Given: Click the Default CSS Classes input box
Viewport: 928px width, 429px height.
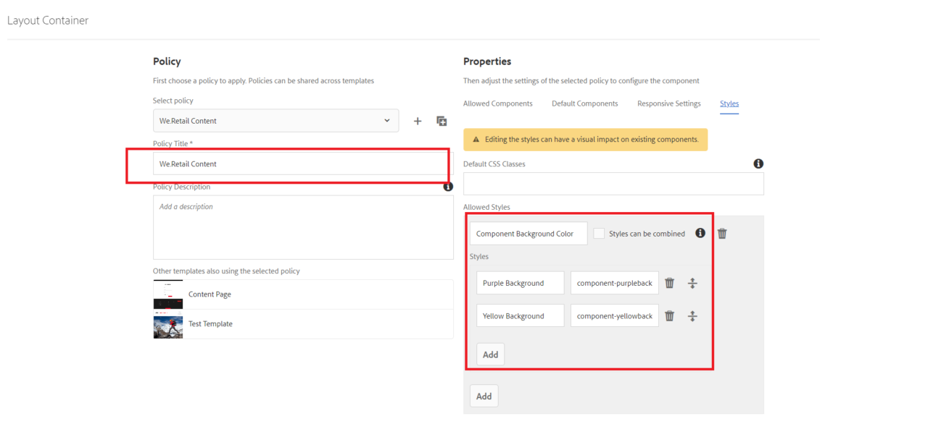Looking at the screenshot, I should tap(613, 184).
